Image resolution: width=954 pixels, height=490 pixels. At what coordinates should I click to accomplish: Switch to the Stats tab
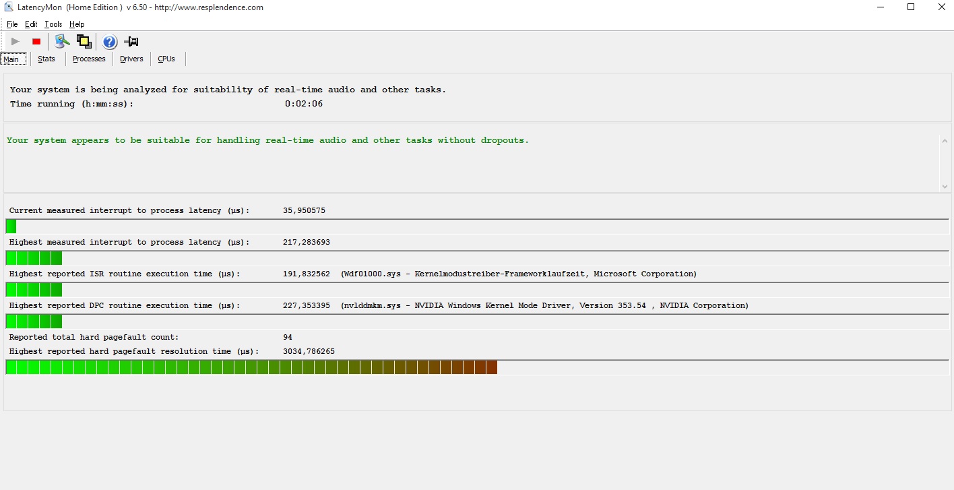point(46,59)
